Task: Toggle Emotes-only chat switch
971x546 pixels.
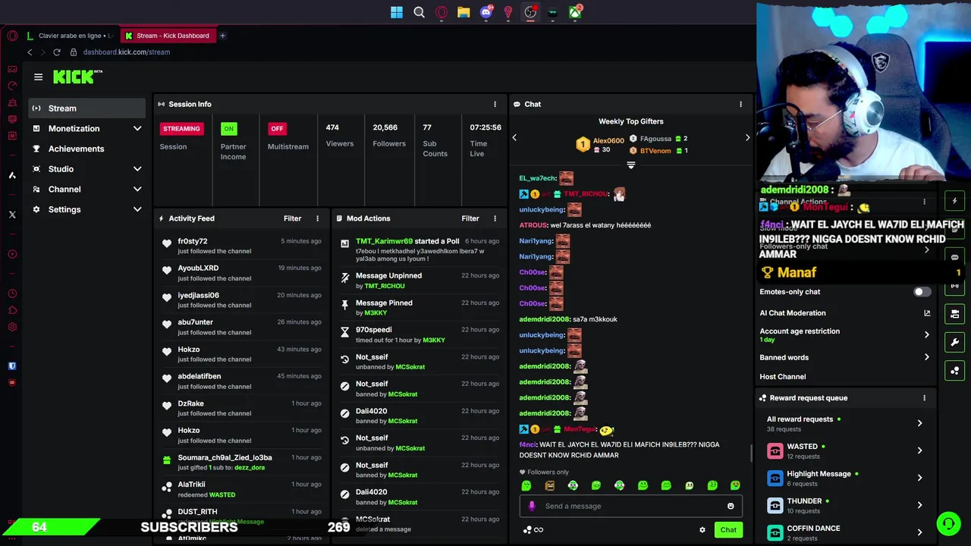Action: (x=922, y=292)
